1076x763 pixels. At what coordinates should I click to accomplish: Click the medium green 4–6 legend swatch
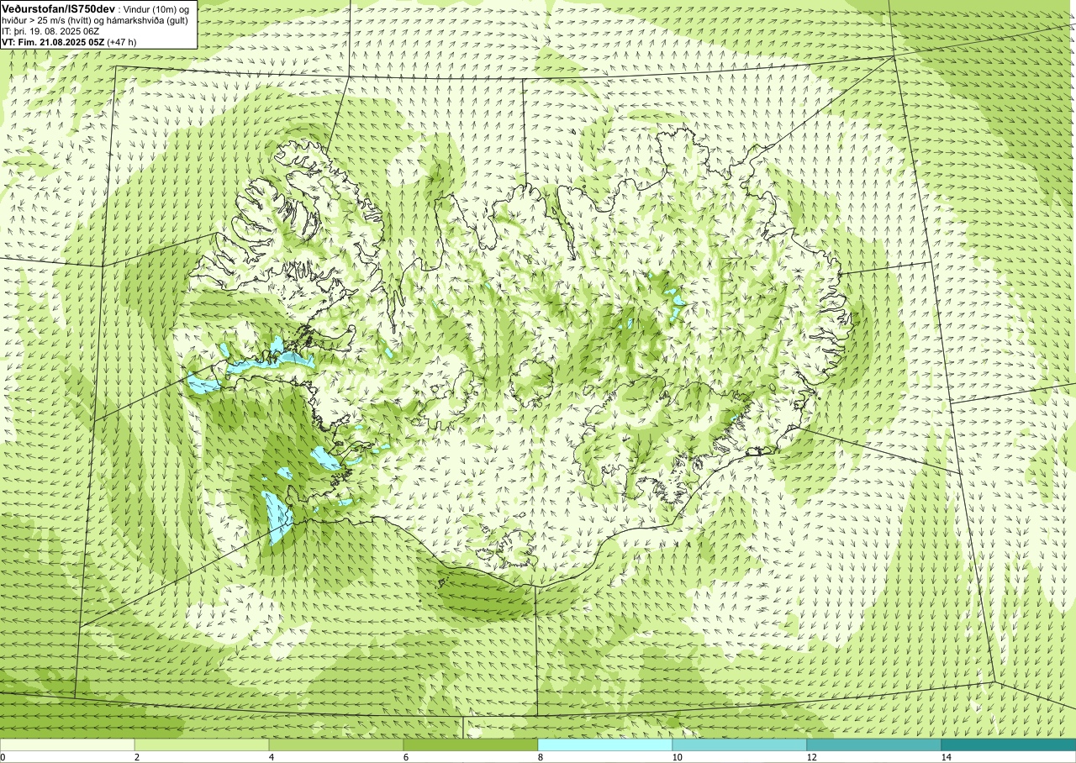[x=336, y=745]
